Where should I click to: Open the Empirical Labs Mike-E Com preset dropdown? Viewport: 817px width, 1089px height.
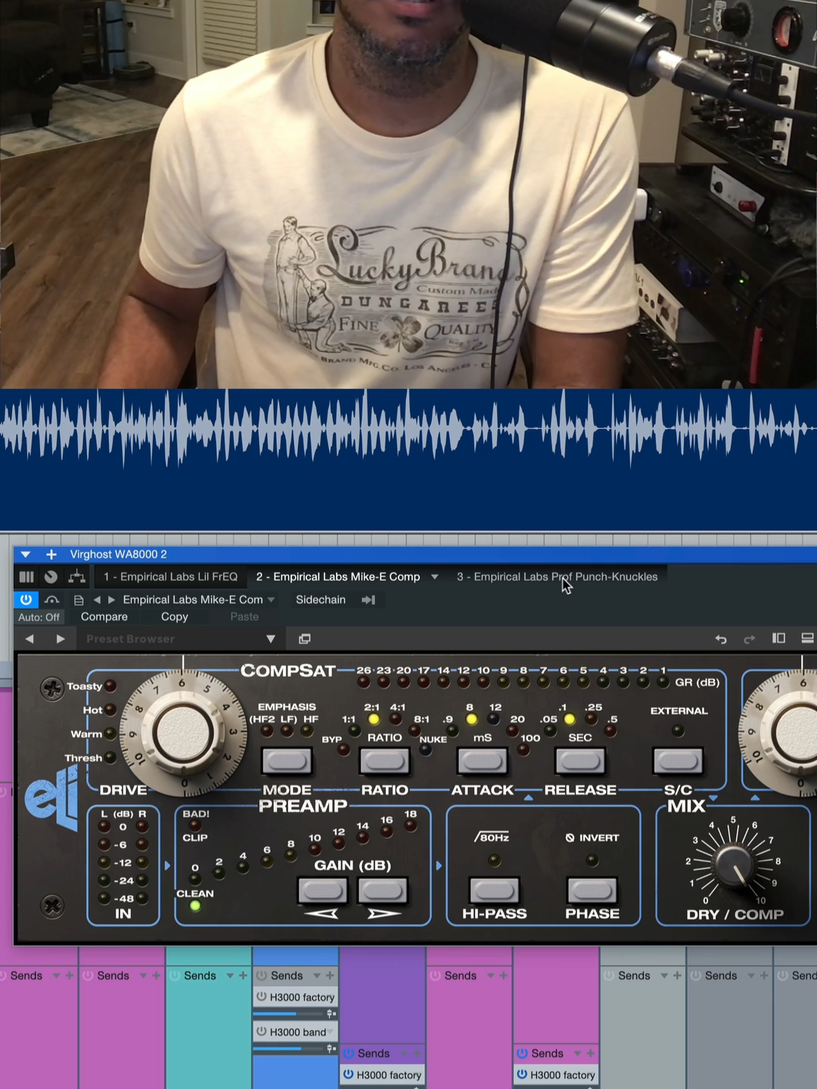coord(199,600)
